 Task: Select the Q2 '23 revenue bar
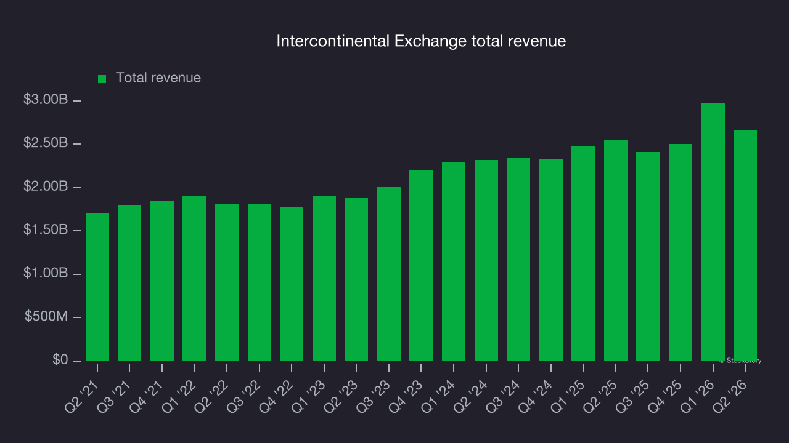[x=356, y=279]
